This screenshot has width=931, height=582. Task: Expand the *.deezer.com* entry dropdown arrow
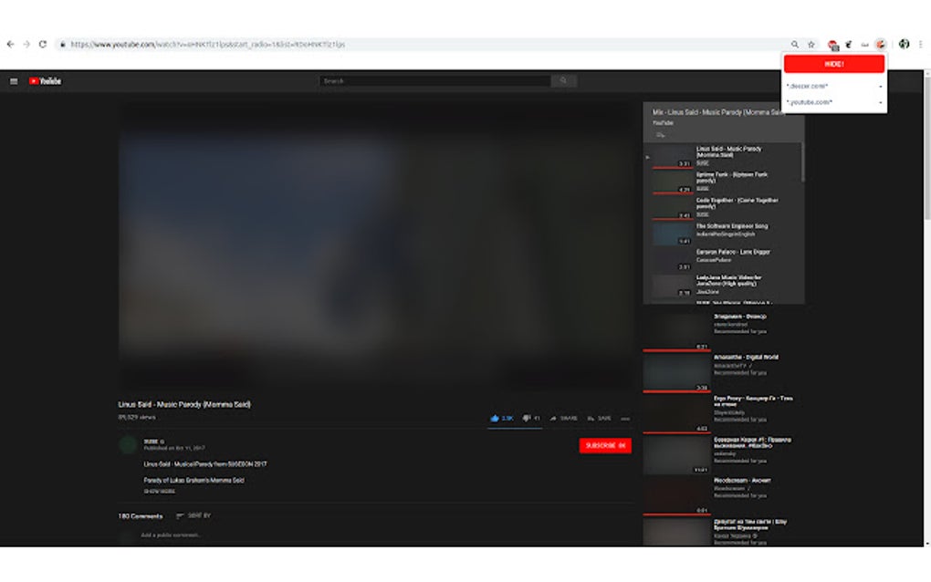click(x=880, y=87)
